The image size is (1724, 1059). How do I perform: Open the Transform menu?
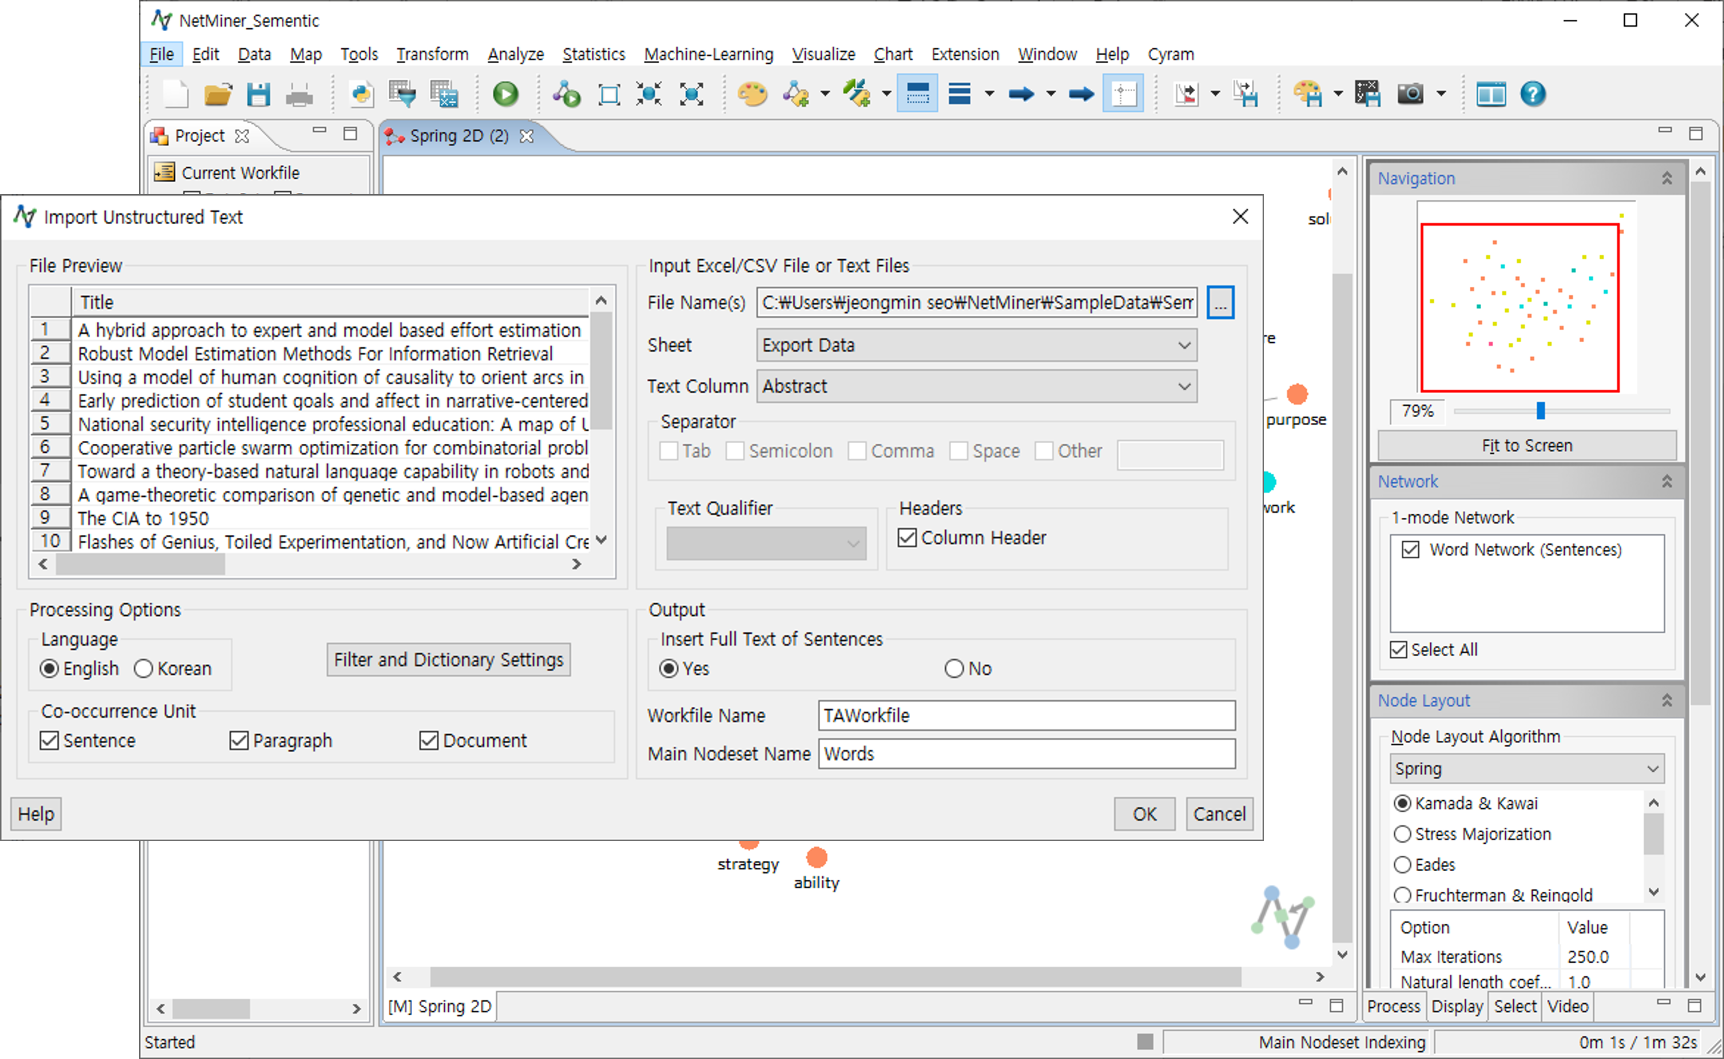point(432,54)
